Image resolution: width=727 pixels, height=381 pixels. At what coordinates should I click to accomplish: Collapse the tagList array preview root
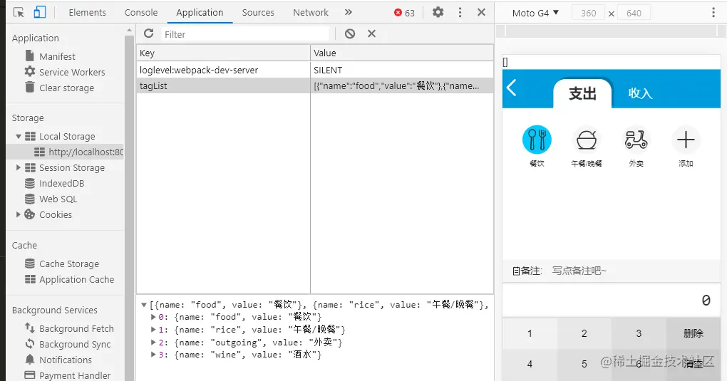144,305
